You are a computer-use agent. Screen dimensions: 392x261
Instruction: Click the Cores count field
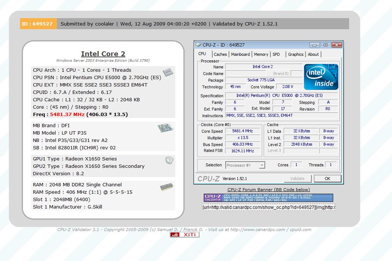297,165
